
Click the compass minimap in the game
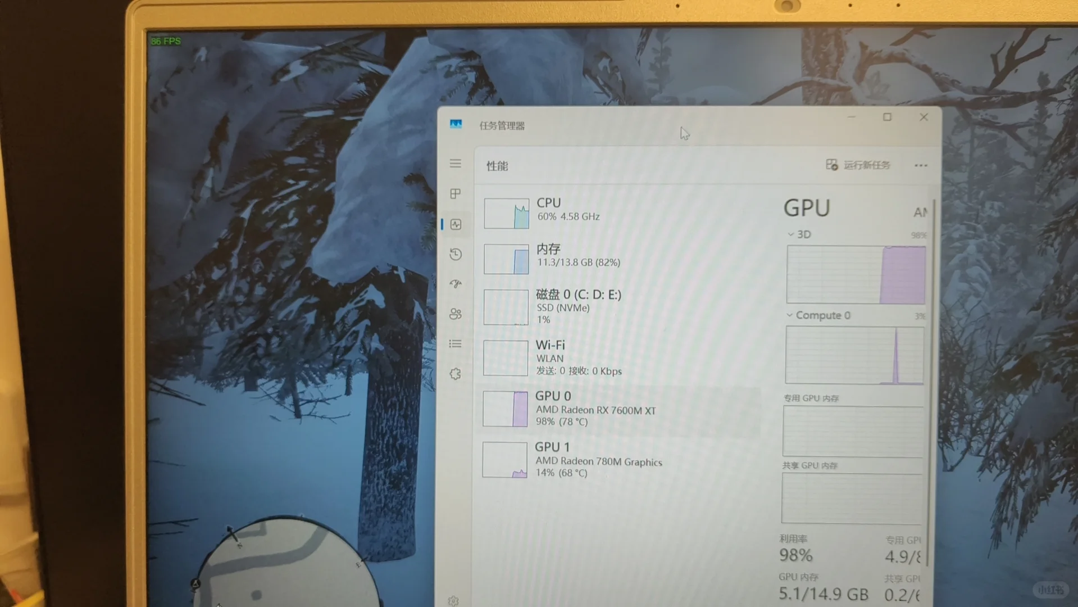pos(286,562)
